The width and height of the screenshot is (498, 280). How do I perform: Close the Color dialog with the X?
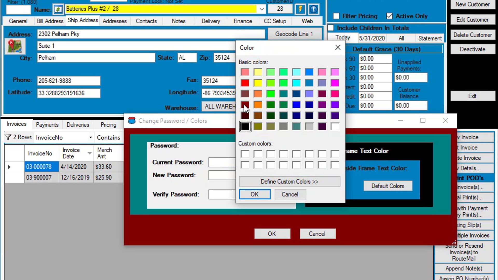(338, 47)
